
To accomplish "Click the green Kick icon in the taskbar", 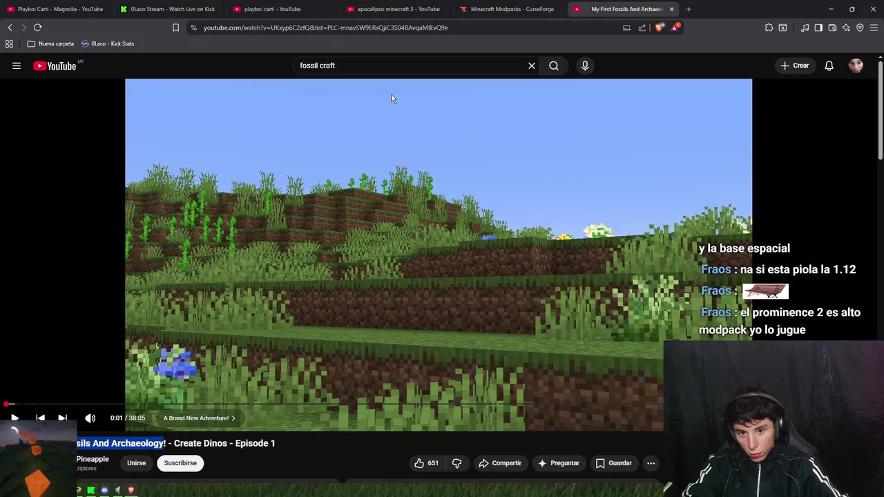I will point(90,490).
